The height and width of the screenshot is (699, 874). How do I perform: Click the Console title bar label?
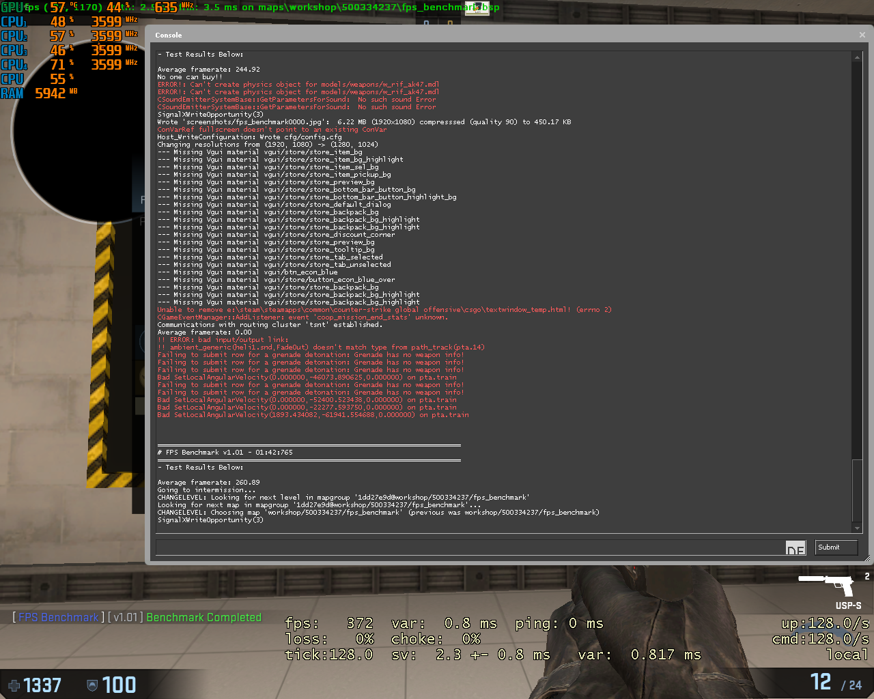pos(168,35)
